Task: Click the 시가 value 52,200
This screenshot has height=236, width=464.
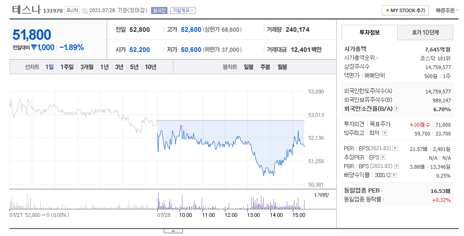Action: click(140, 50)
